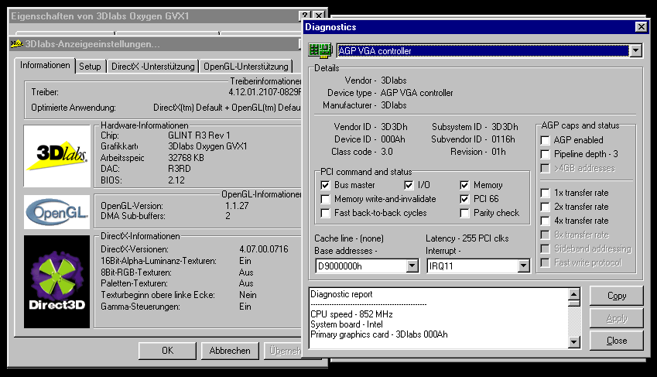Click the Revision value '01h'
The height and width of the screenshot is (377, 657).
498,152
